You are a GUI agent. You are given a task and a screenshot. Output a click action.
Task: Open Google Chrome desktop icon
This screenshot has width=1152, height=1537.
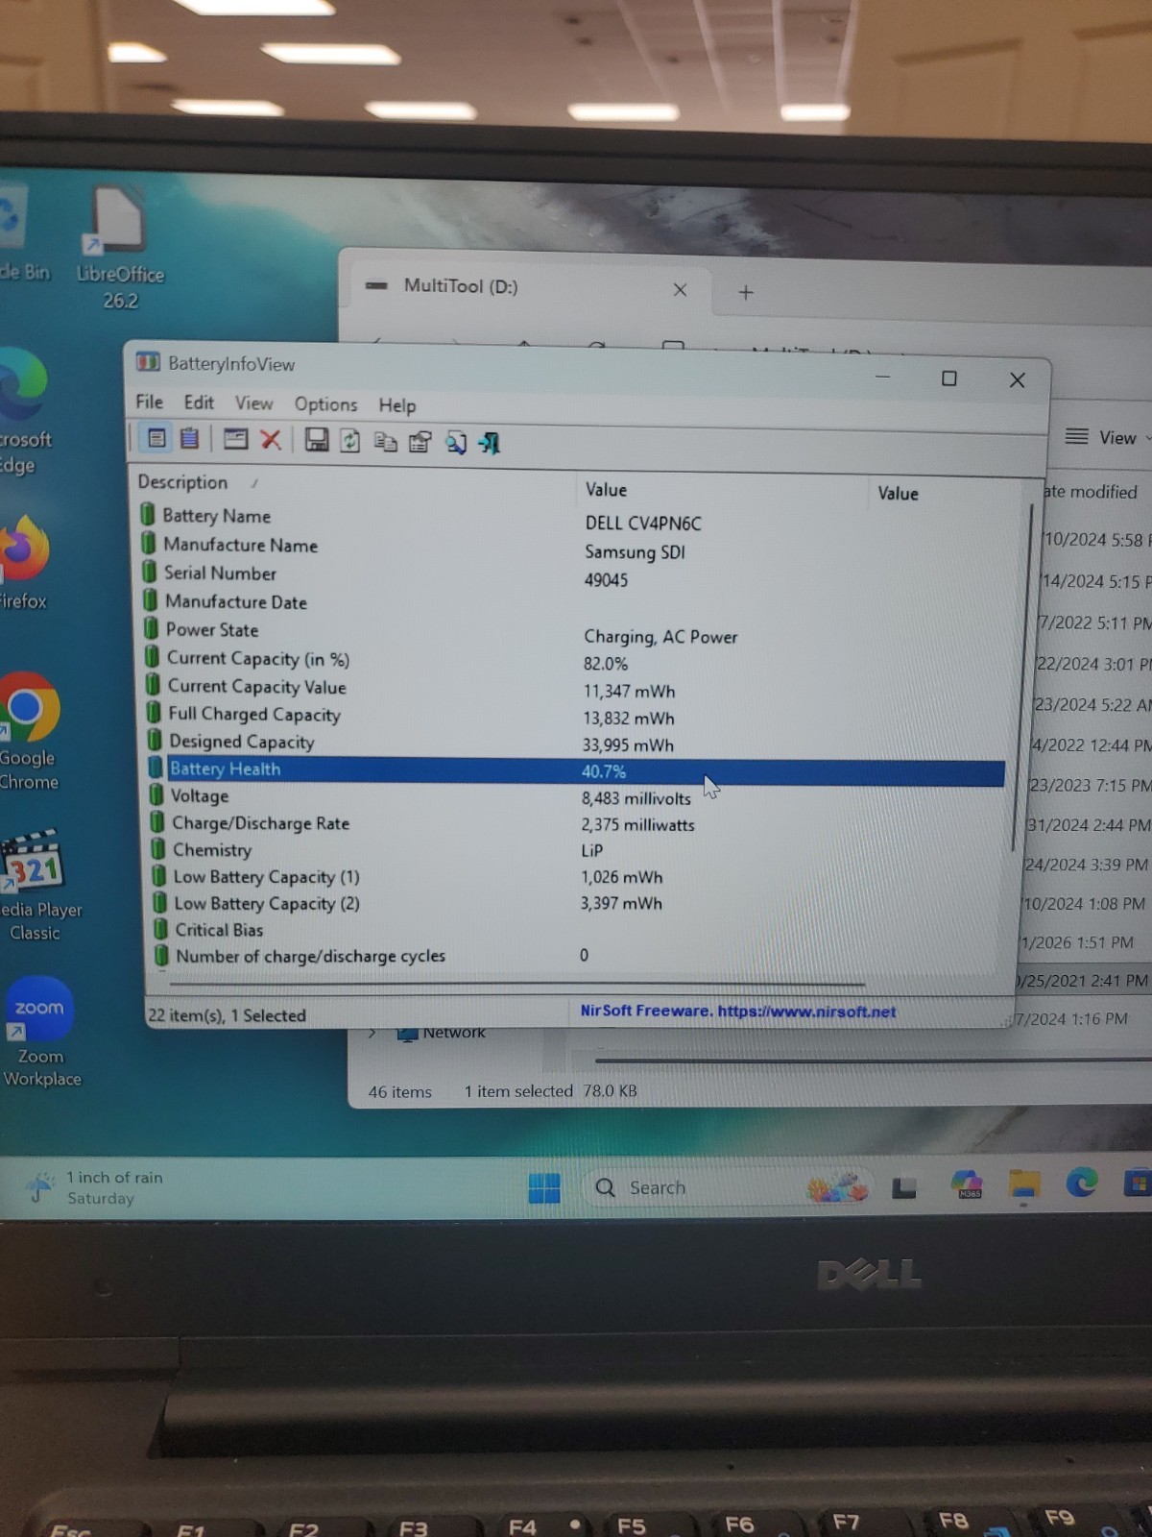[29, 732]
